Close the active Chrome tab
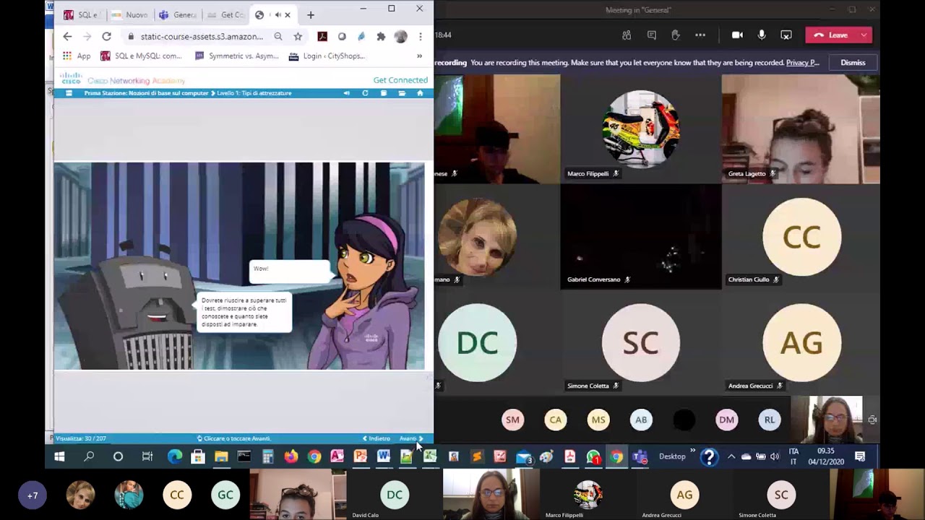The width and height of the screenshot is (925, 520). tap(288, 14)
